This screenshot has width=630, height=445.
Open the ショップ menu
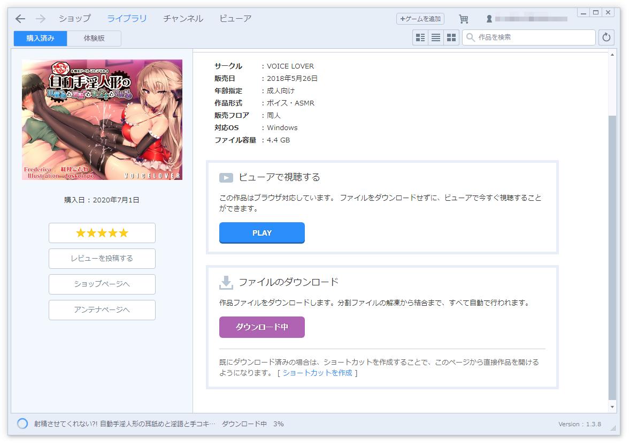[x=75, y=19]
